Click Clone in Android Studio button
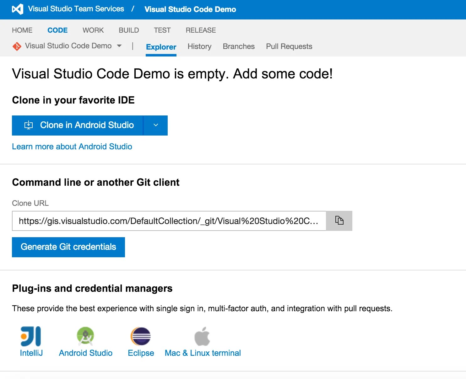This screenshot has height=379, width=466. tap(78, 125)
